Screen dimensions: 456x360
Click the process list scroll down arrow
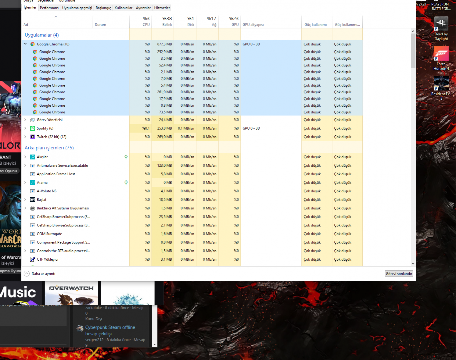click(413, 264)
